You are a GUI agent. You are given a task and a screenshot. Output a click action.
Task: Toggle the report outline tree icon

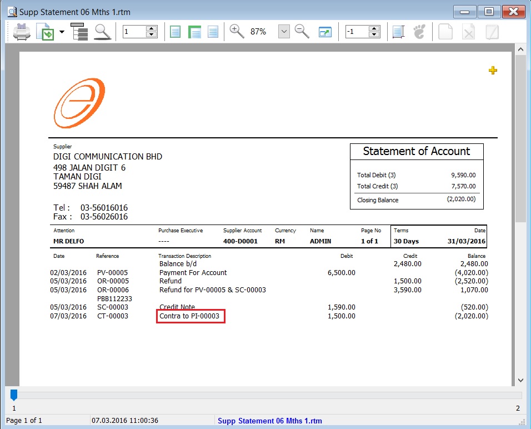pyautogui.click(x=79, y=32)
